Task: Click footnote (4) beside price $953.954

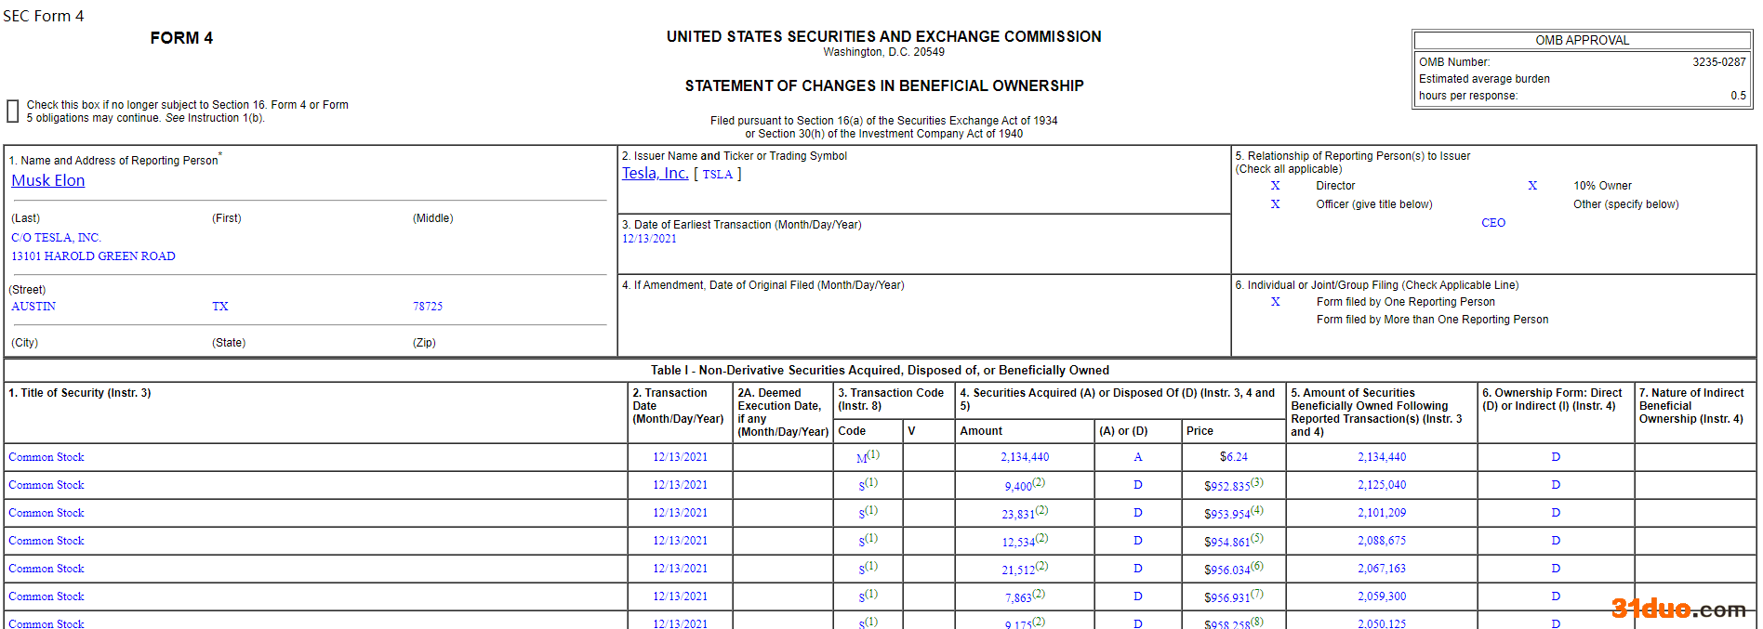Action: coord(1256,510)
